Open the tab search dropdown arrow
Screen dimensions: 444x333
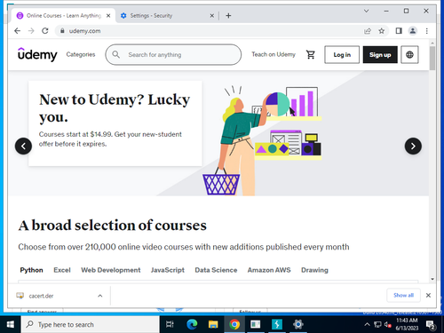coord(366,11)
